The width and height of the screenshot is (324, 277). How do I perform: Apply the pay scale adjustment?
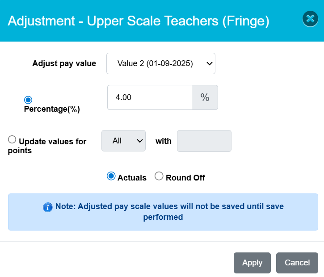(252, 263)
